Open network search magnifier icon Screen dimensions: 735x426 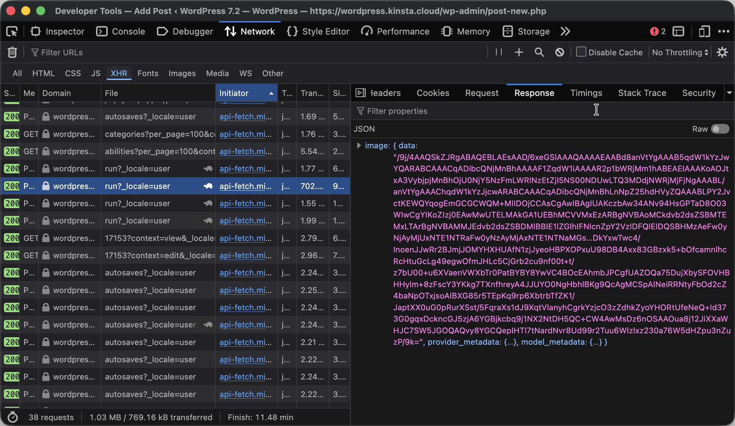tap(539, 52)
